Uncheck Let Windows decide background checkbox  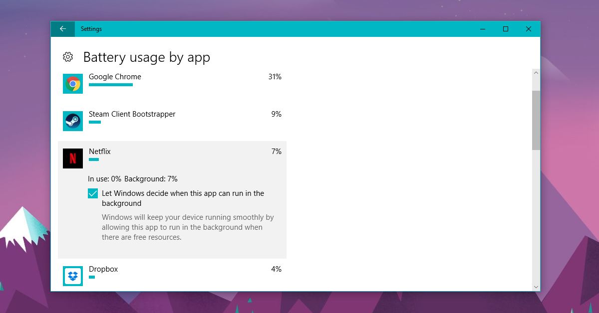coord(93,193)
